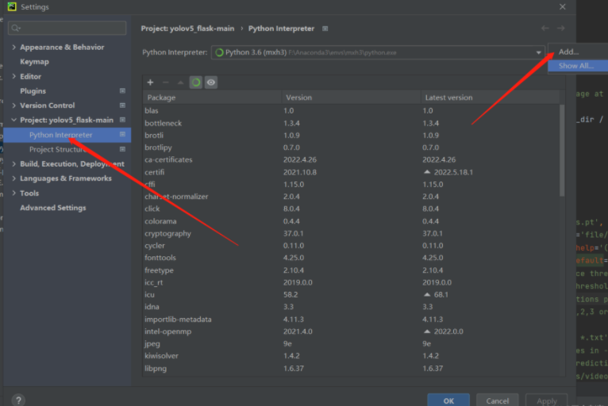Click the package list vertical scrollbar
The width and height of the screenshot is (608, 406).
pos(562,151)
